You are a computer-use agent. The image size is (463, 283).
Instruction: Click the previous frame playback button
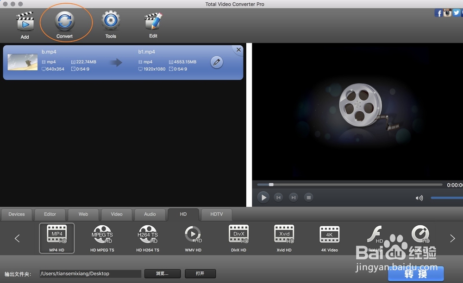pyautogui.click(x=278, y=197)
